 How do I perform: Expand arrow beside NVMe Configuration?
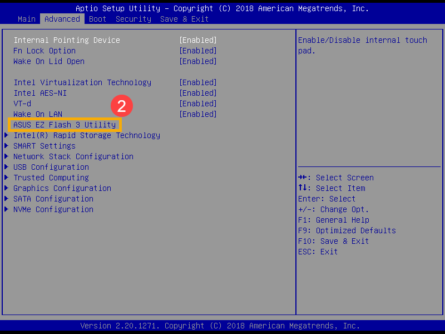tap(6, 209)
